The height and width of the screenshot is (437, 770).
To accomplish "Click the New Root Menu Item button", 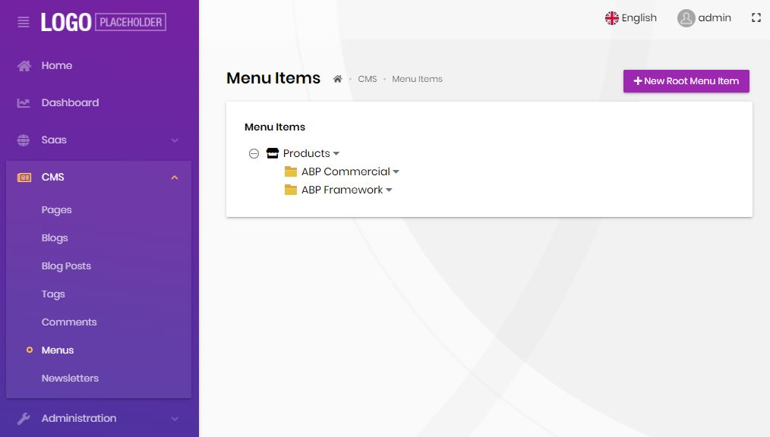I will tap(686, 81).
